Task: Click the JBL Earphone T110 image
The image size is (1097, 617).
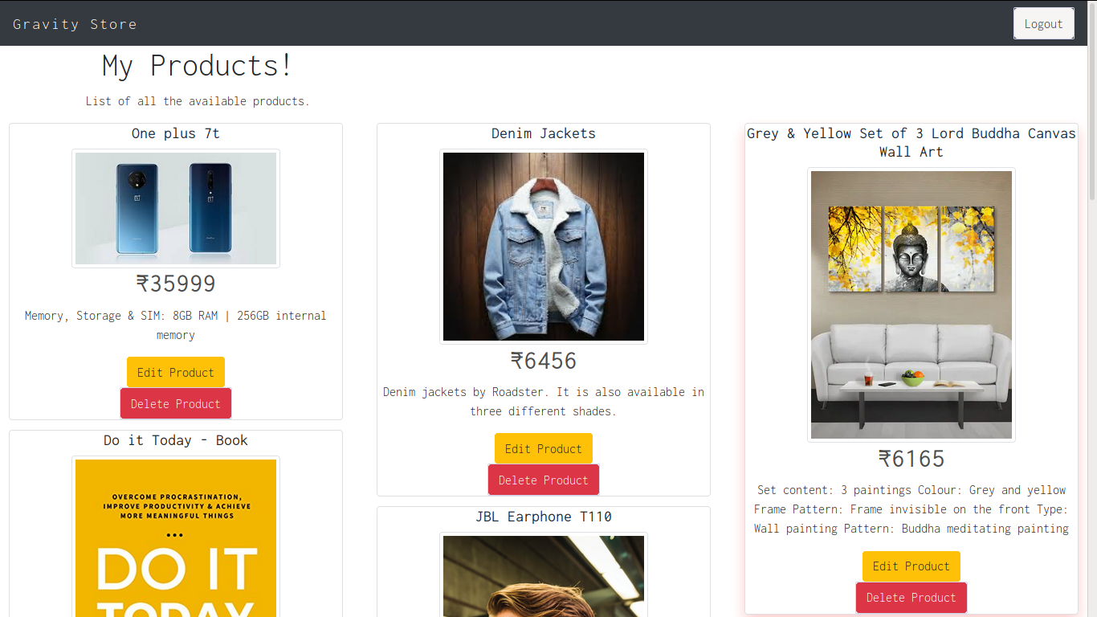Action: pyautogui.click(x=544, y=575)
